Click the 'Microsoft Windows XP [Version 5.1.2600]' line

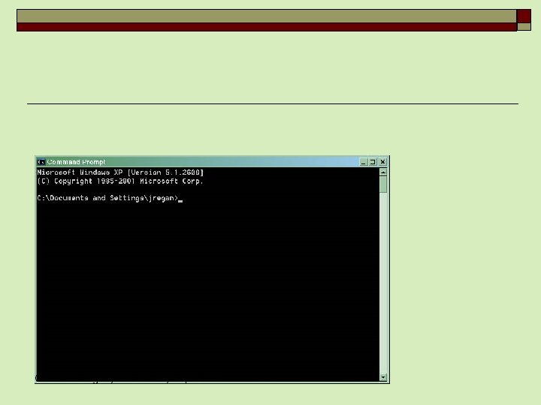[120, 172]
